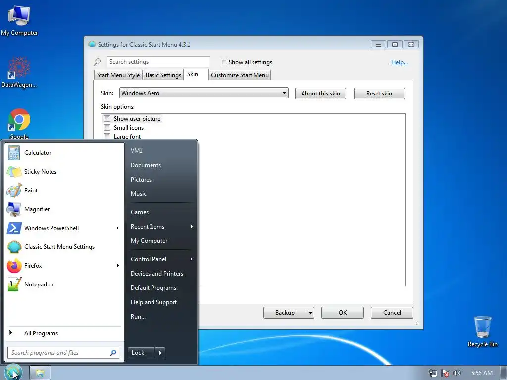Click the Lock button
Screen dimensions: 507x380
pos(141,353)
